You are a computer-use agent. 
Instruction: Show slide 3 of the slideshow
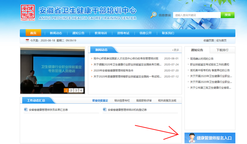76,90
